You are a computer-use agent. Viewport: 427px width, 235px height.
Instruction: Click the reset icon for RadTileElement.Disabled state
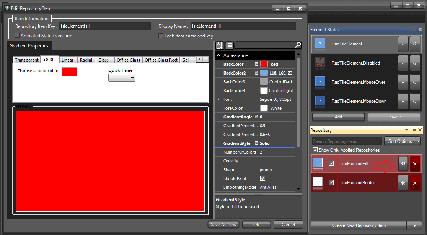[x=415, y=63]
